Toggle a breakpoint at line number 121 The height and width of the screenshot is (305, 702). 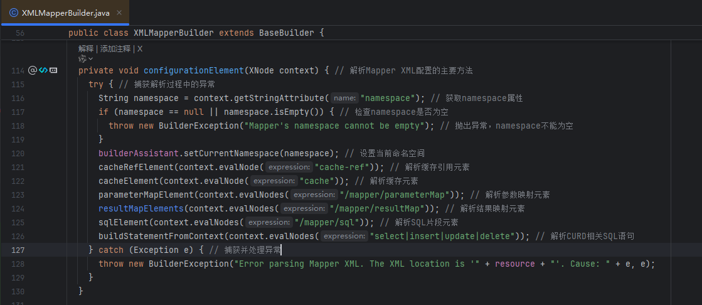[18, 167]
